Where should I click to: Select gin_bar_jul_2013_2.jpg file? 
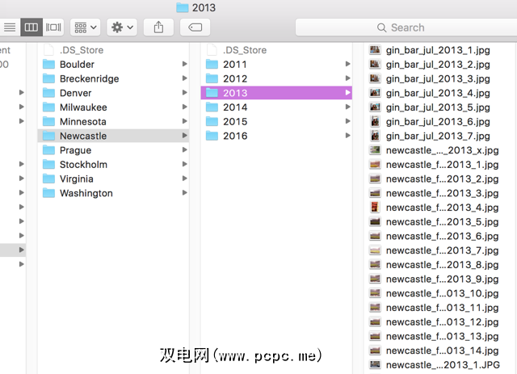439,65
